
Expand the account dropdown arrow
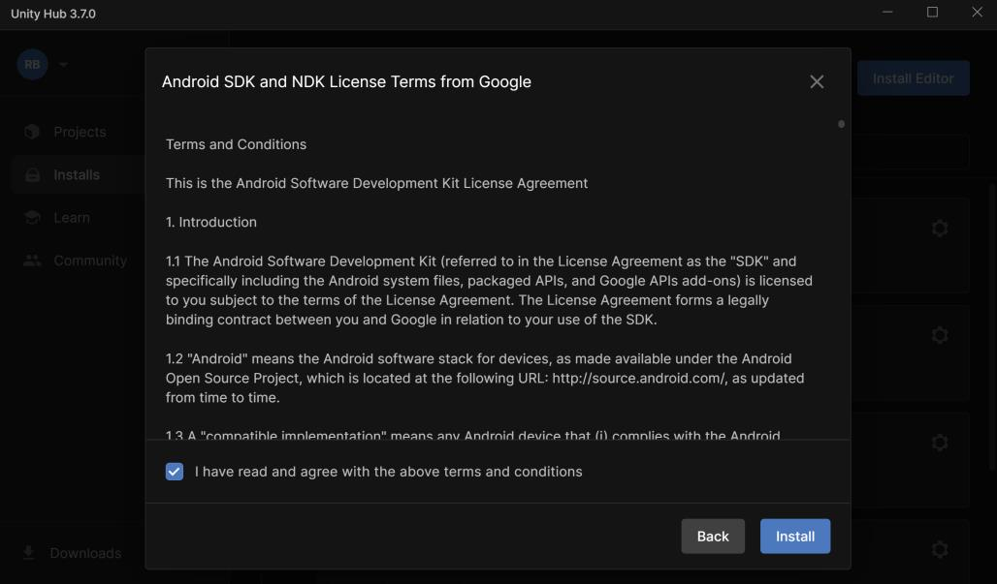click(63, 65)
